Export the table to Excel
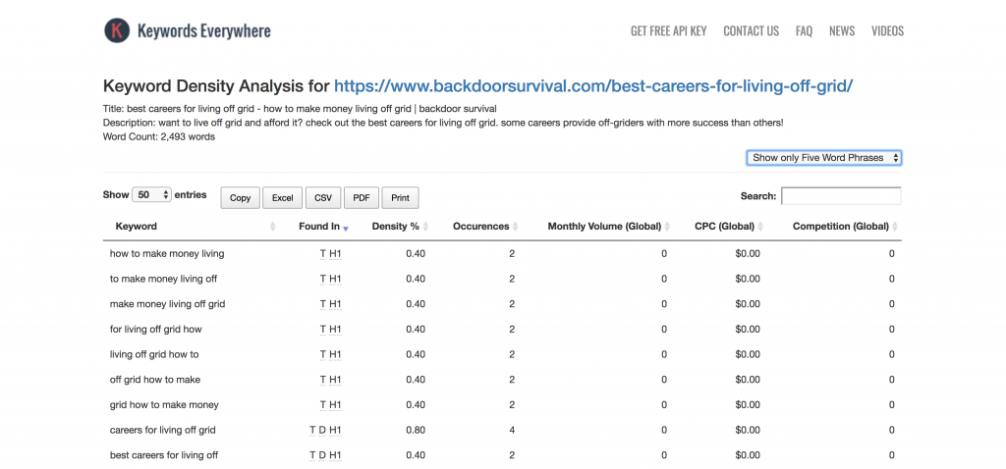 click(282, 198)
